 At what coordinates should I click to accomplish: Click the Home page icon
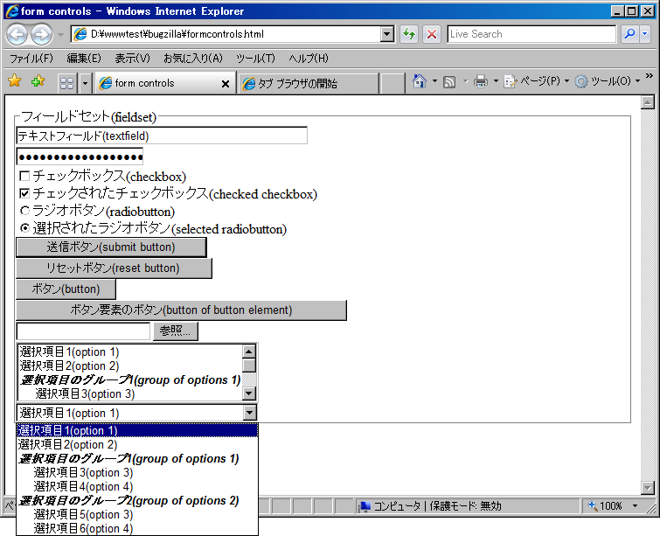(x=420, y=82)
